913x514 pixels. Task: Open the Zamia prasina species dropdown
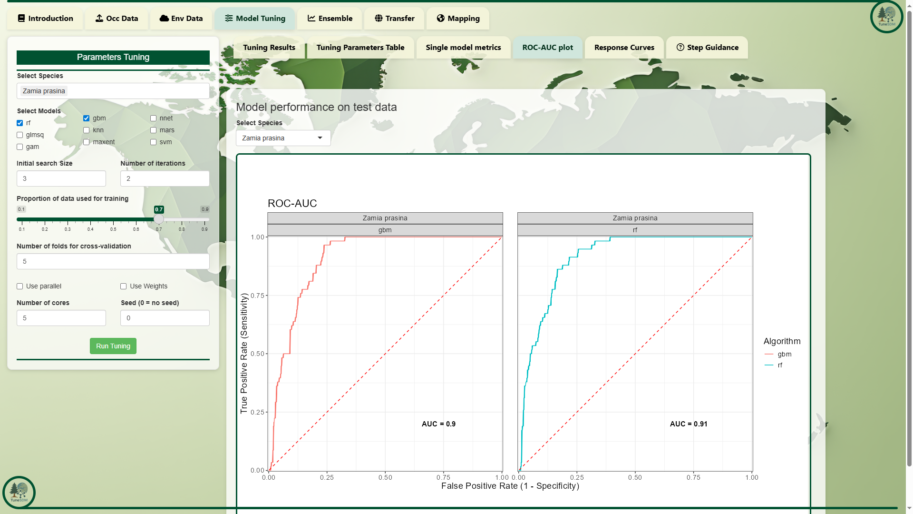(x=283, y=138)
